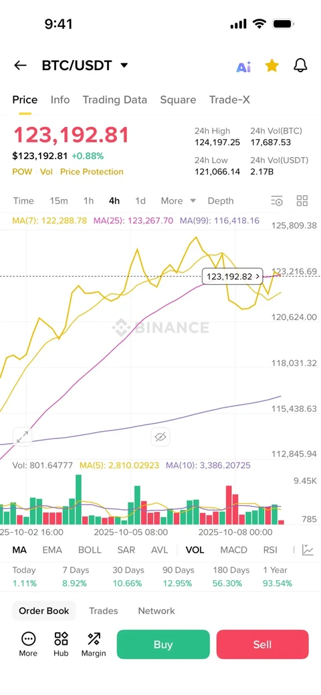Image resolution: width=321 pixels, height=695 pixels.
Task: Tap the 7 Days 8.92% performance
Action: 76,577
